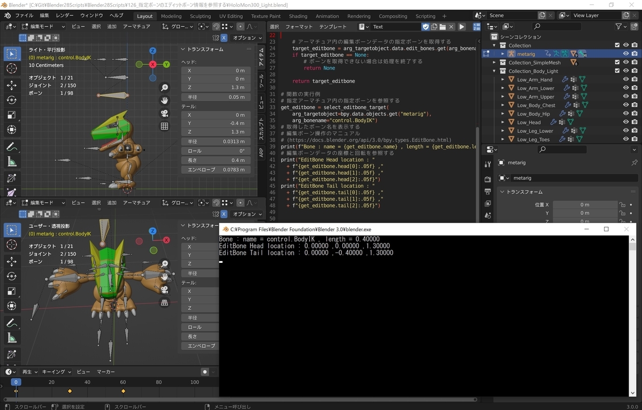Viewport: 642px width, 410px height.
Task: Toggle visibility of Low_Head in the outliner
Action: point(626,122)
